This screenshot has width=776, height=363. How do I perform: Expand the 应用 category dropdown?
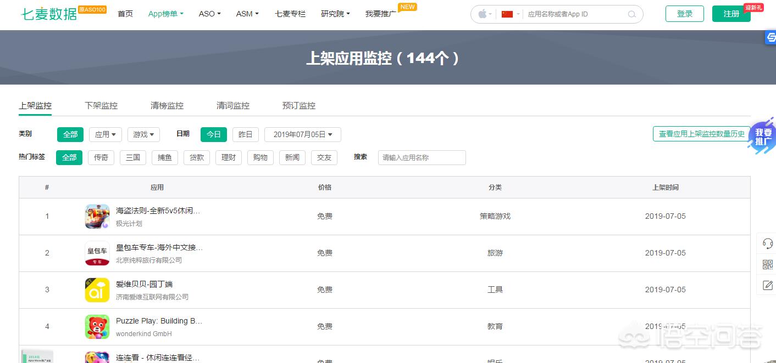[x=106, y=134]
